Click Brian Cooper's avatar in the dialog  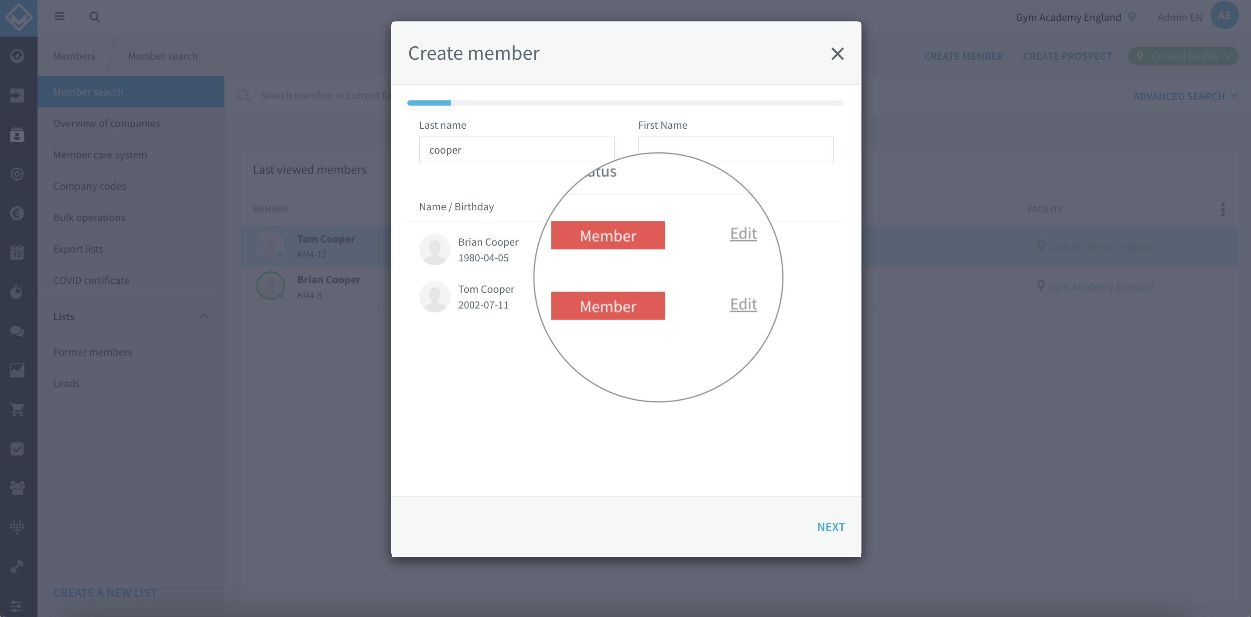coord(434,250)
